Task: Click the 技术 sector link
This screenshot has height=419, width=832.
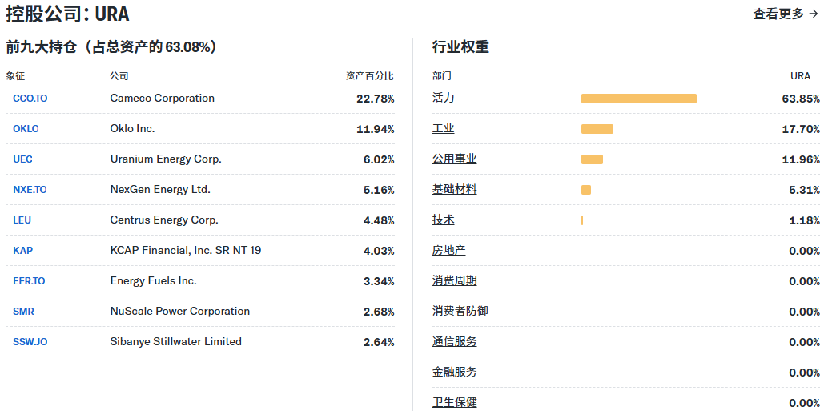Action: click(x=443, y=220)
